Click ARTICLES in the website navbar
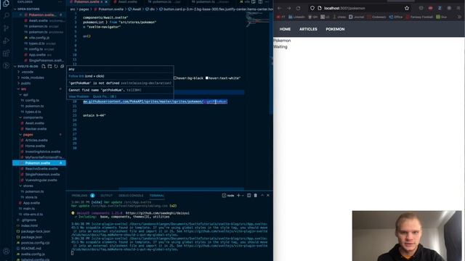Image resolution: width=465 pixels, height=261 pixels. pos(308,29)
